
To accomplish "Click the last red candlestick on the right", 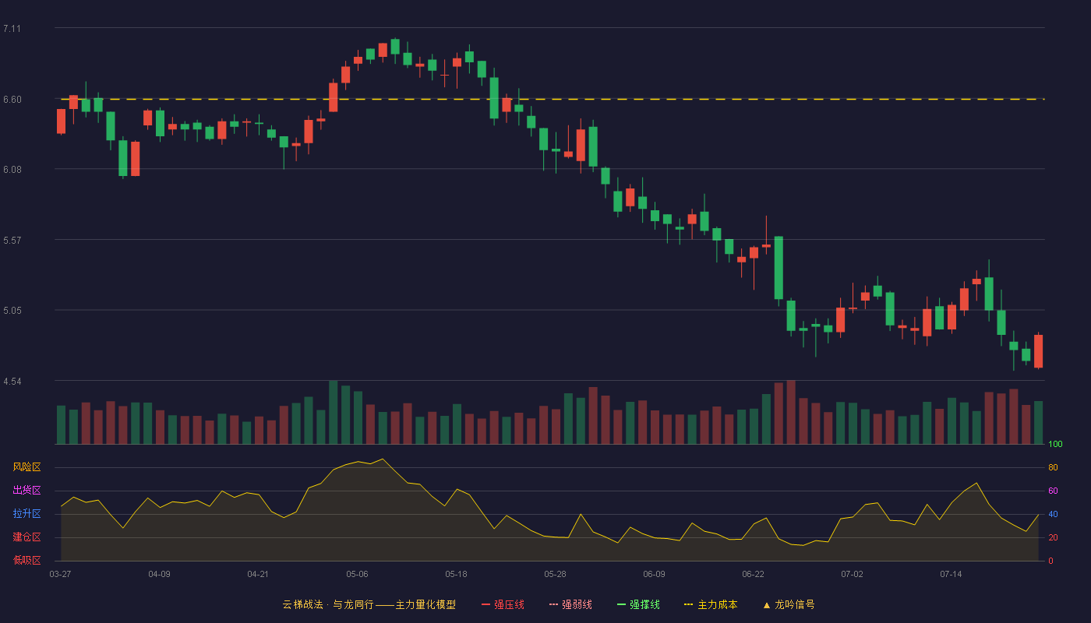I will pyautogui.click(x=1038, y=351).
